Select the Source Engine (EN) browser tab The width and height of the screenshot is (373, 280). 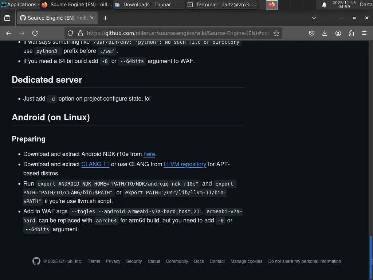[x=57, y=18]
